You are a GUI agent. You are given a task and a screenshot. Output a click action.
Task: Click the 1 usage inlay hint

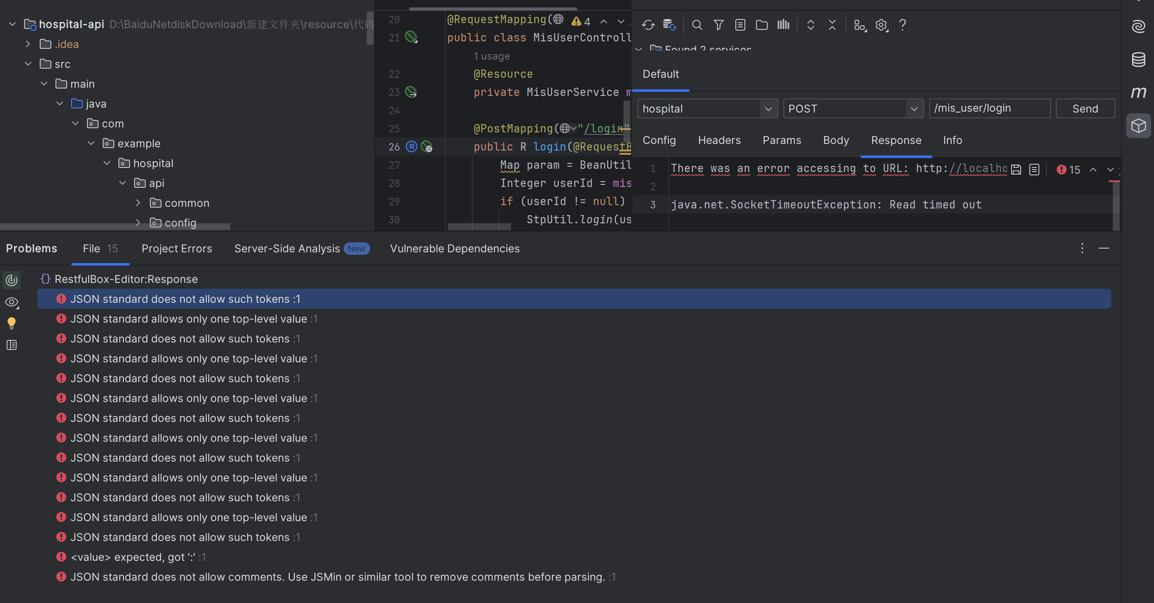coord(491,56)
